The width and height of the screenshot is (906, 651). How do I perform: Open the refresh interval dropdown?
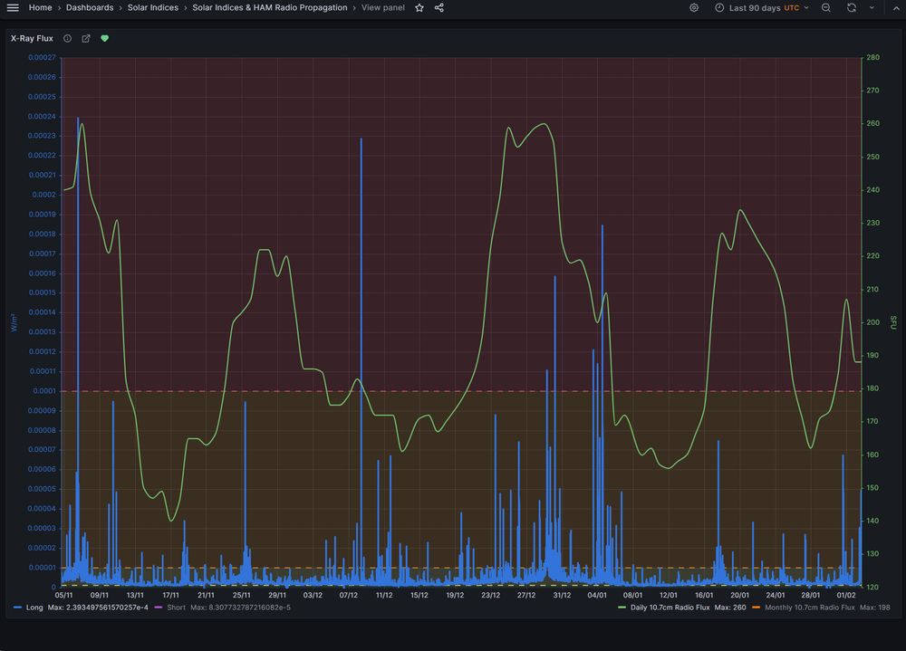(872, 7)
